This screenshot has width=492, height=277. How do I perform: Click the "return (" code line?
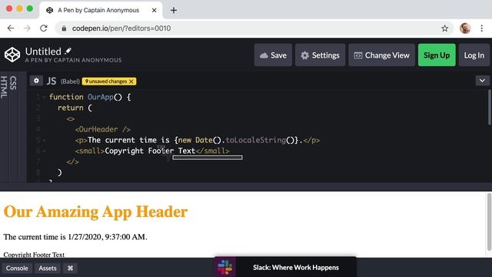click(75, 108)
